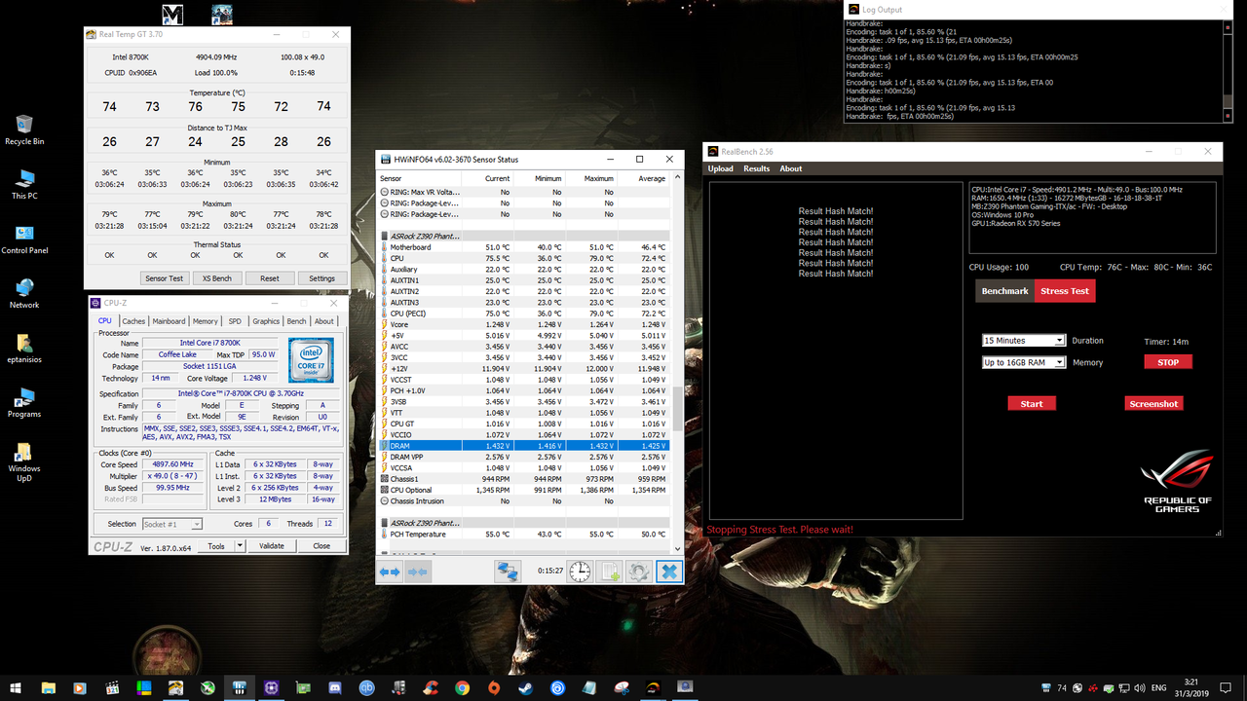
Task: Switch to the CPU-Z Mainboard tab
Action: [169, 320]
